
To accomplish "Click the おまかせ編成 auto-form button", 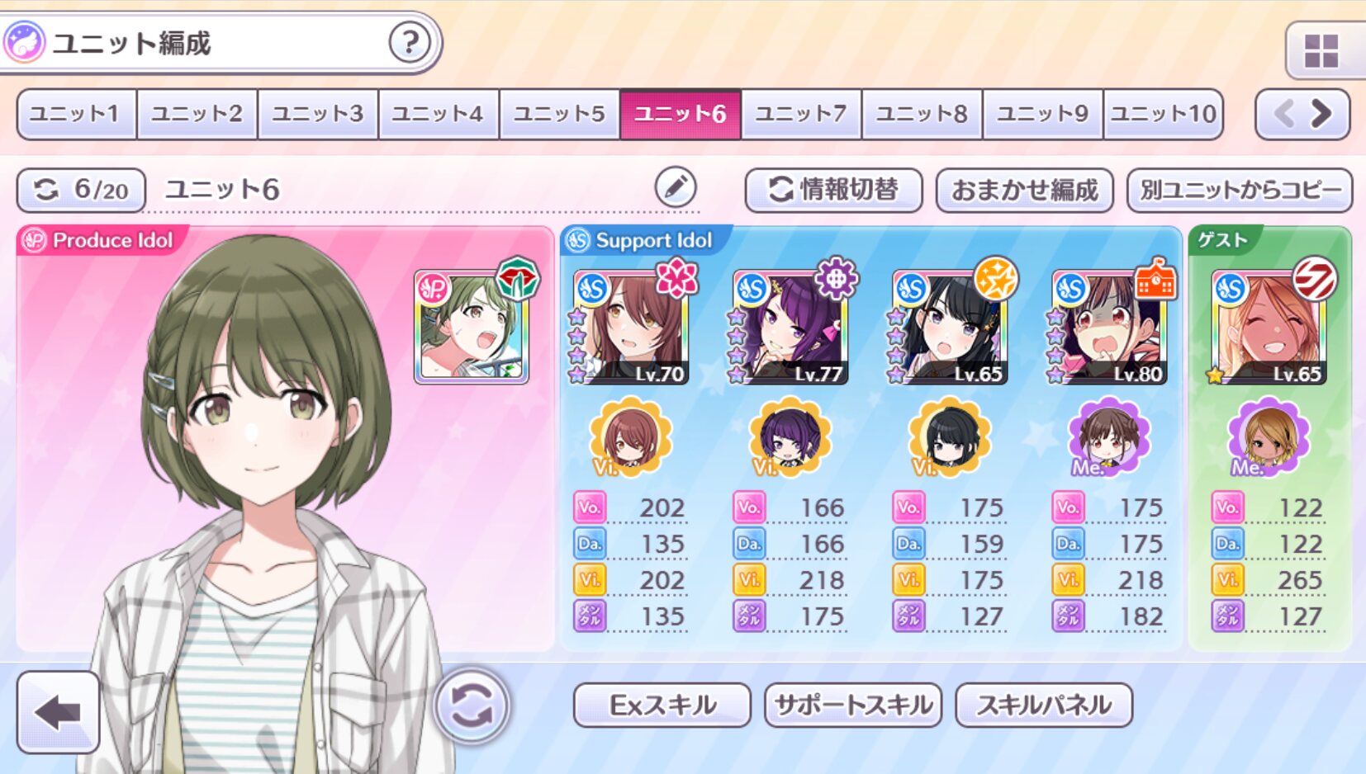I will click(1024, 190).
